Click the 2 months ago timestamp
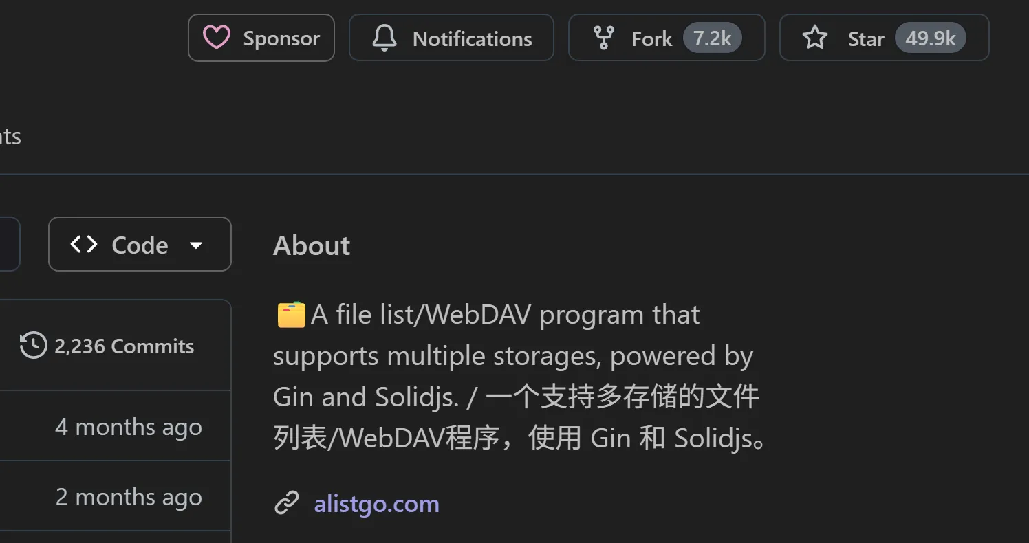Image resolution: width=1029 pixels, height=543 pixels. click(129, 497)
